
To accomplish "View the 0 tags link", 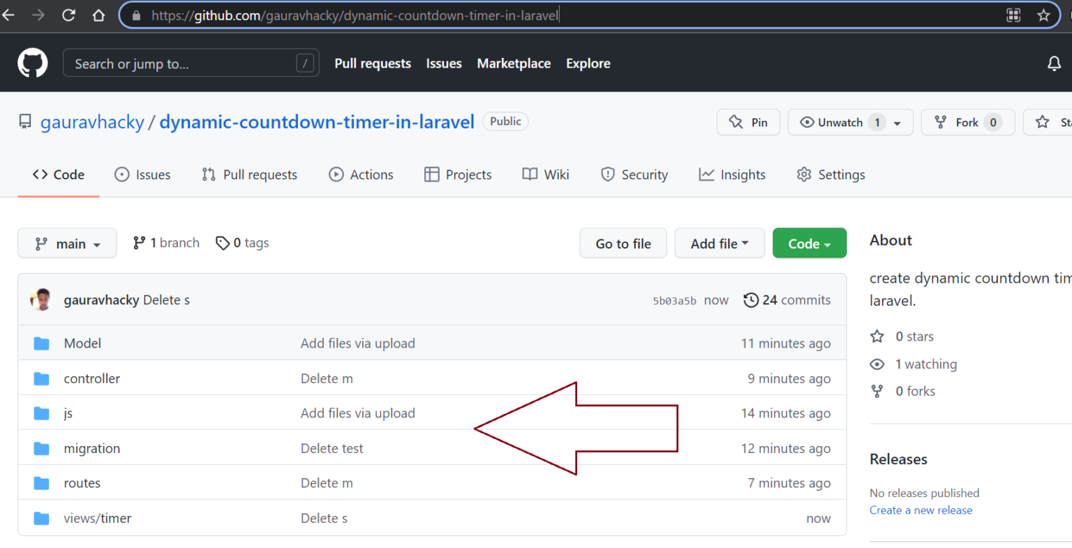I will coord(242,243).
